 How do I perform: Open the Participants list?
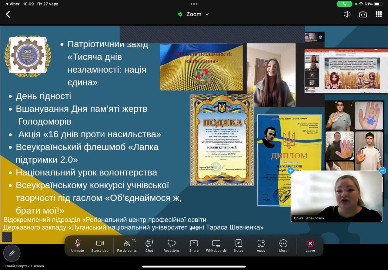(127, 246)
